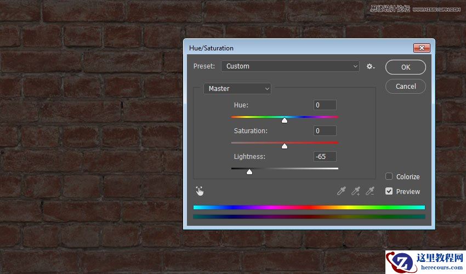The height and width of the screenshot is (274, 466).
Task: Click the Hue: label
Action: click(241, 105)
